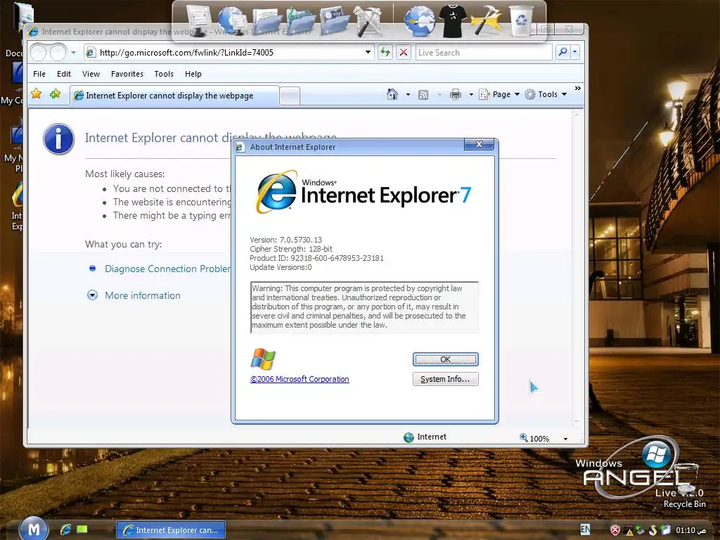Open the Favorites Center star icon
This screenshot has width=720, height=540.
coord(37,94)
